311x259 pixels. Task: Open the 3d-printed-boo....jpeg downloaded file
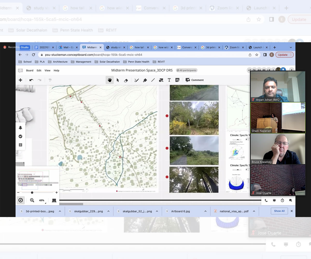click(38, 211)
